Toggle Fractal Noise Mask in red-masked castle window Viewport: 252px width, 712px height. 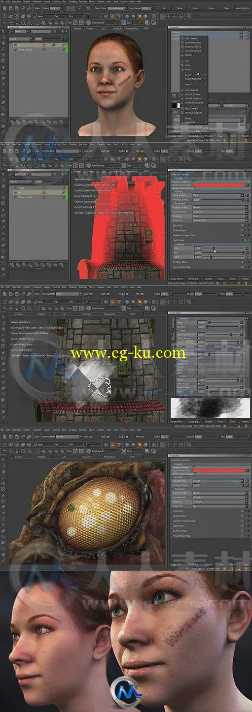[242, 267]
